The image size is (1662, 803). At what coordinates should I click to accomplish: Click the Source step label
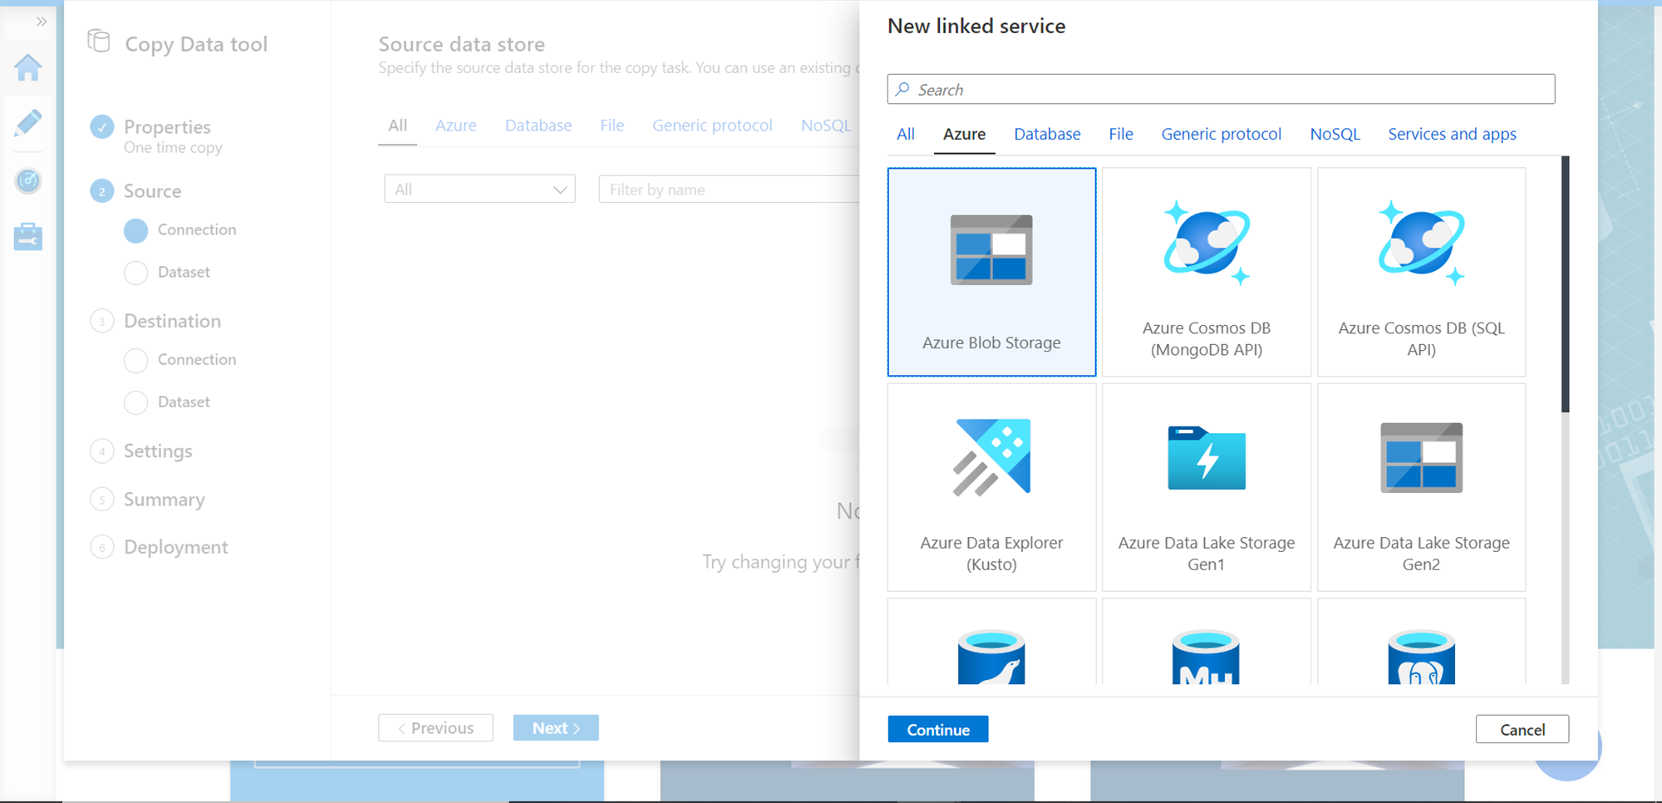click(x=152, y=191)
